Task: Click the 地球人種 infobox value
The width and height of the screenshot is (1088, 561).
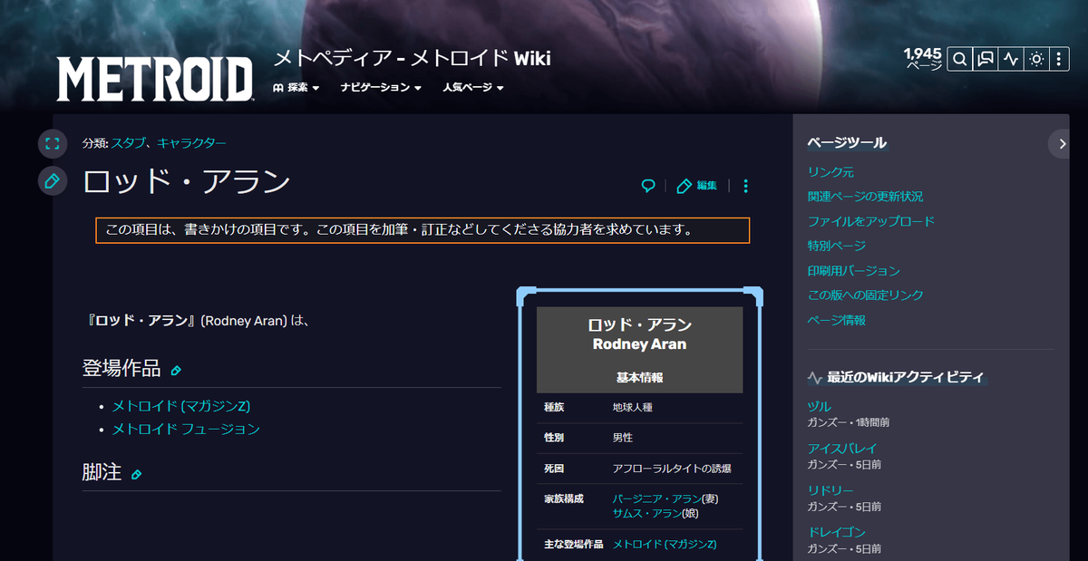Action: 632,408
